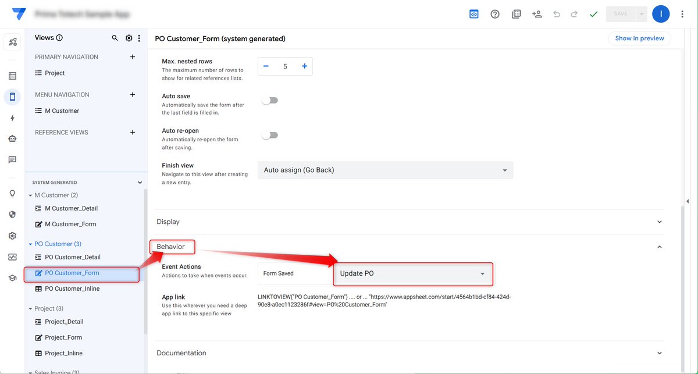
Task: Click the SAVE button
Action: [x=621, y=14]
